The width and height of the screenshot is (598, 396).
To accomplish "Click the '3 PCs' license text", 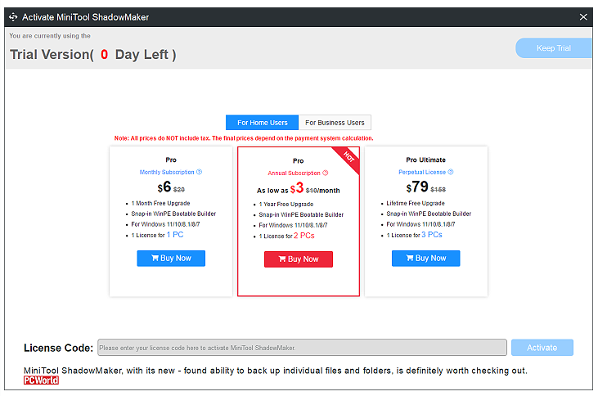I will pos(432,235).
